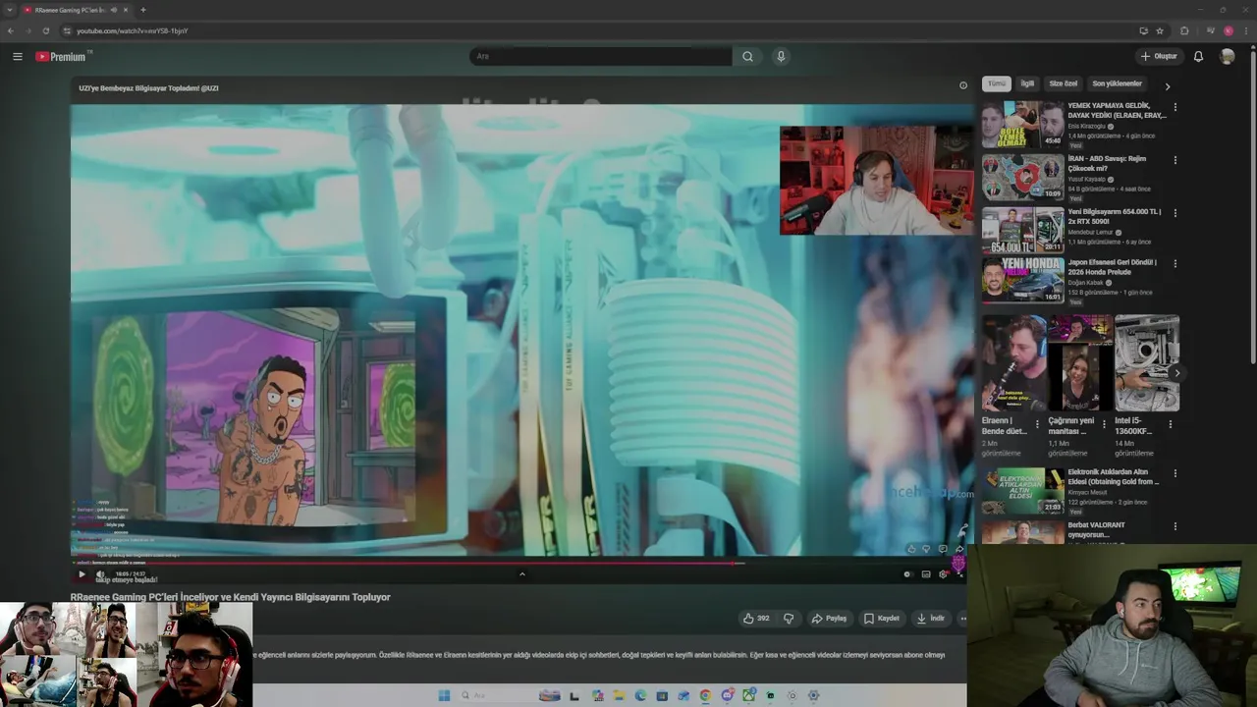The width and height of the screenshot is (1257, 707).
Task: Open the tab search dropdown arrow
Action: (x=9, y=10)
